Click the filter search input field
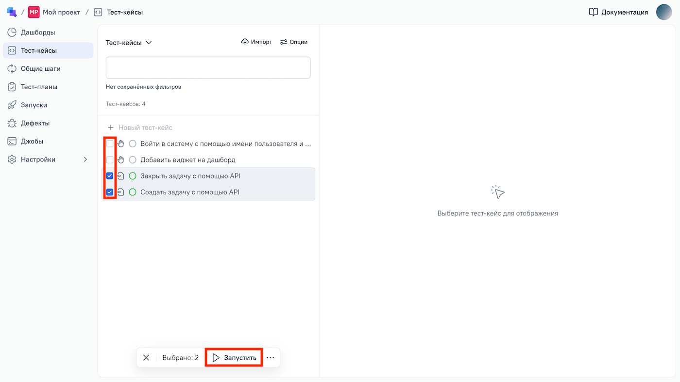Image resolution: width=680 pixels, height=382 pixels. tap(208, 68)
